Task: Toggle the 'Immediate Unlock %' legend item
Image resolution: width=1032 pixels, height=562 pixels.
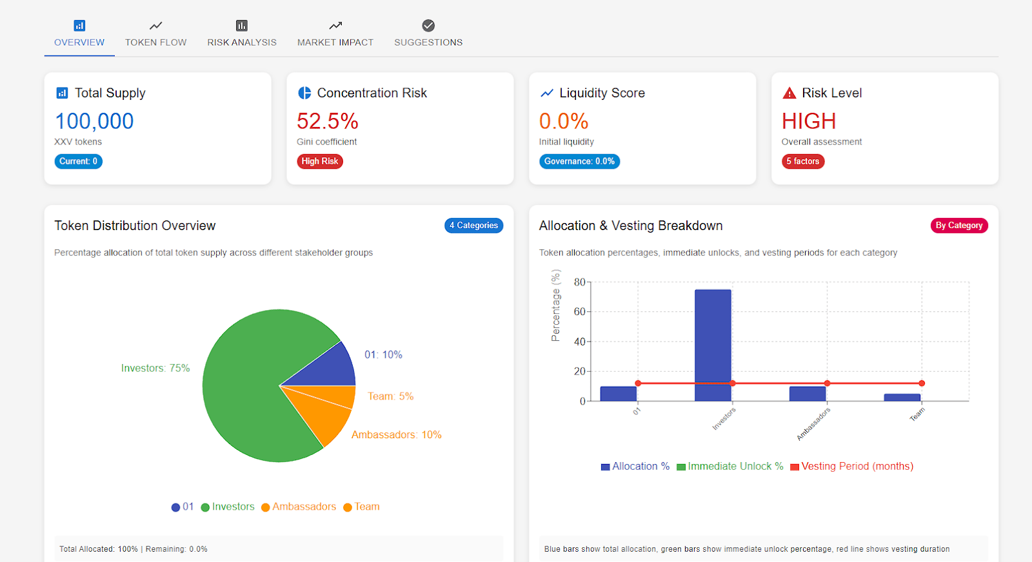Action: click(x=730, y=466)
